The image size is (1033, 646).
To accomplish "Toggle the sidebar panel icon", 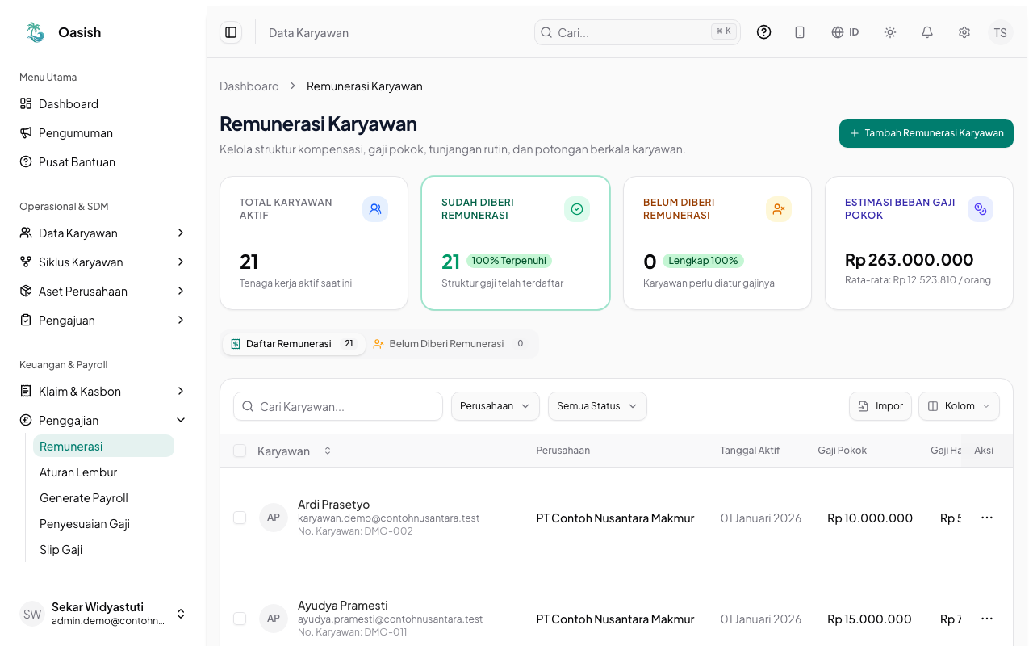I will (231, 32).
